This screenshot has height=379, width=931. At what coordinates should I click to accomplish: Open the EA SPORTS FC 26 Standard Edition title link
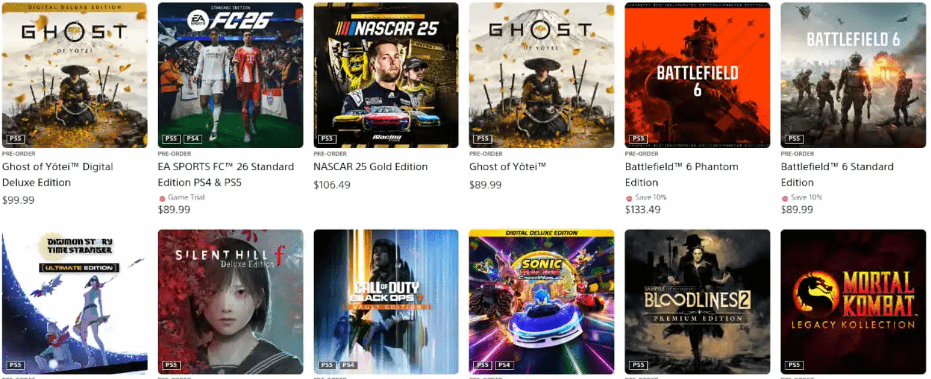click(x=226, y=175)
